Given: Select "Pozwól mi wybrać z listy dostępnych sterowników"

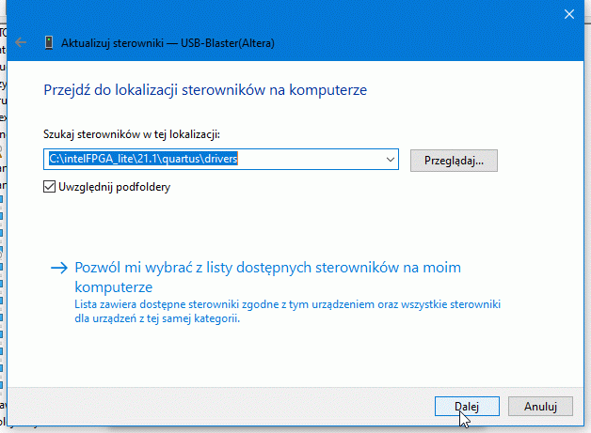Looking at the screenshot, I should pyautogui.click(x=267, y=269).
